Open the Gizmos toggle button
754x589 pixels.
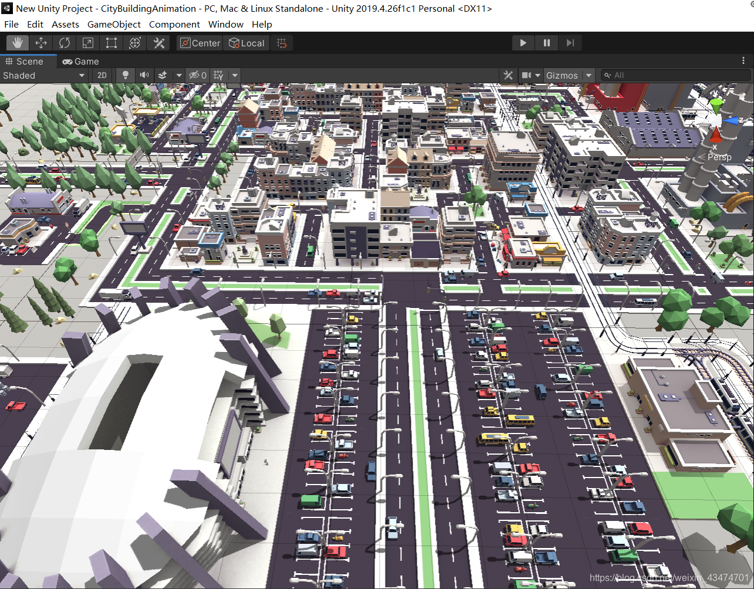click(x=562, y=75)
